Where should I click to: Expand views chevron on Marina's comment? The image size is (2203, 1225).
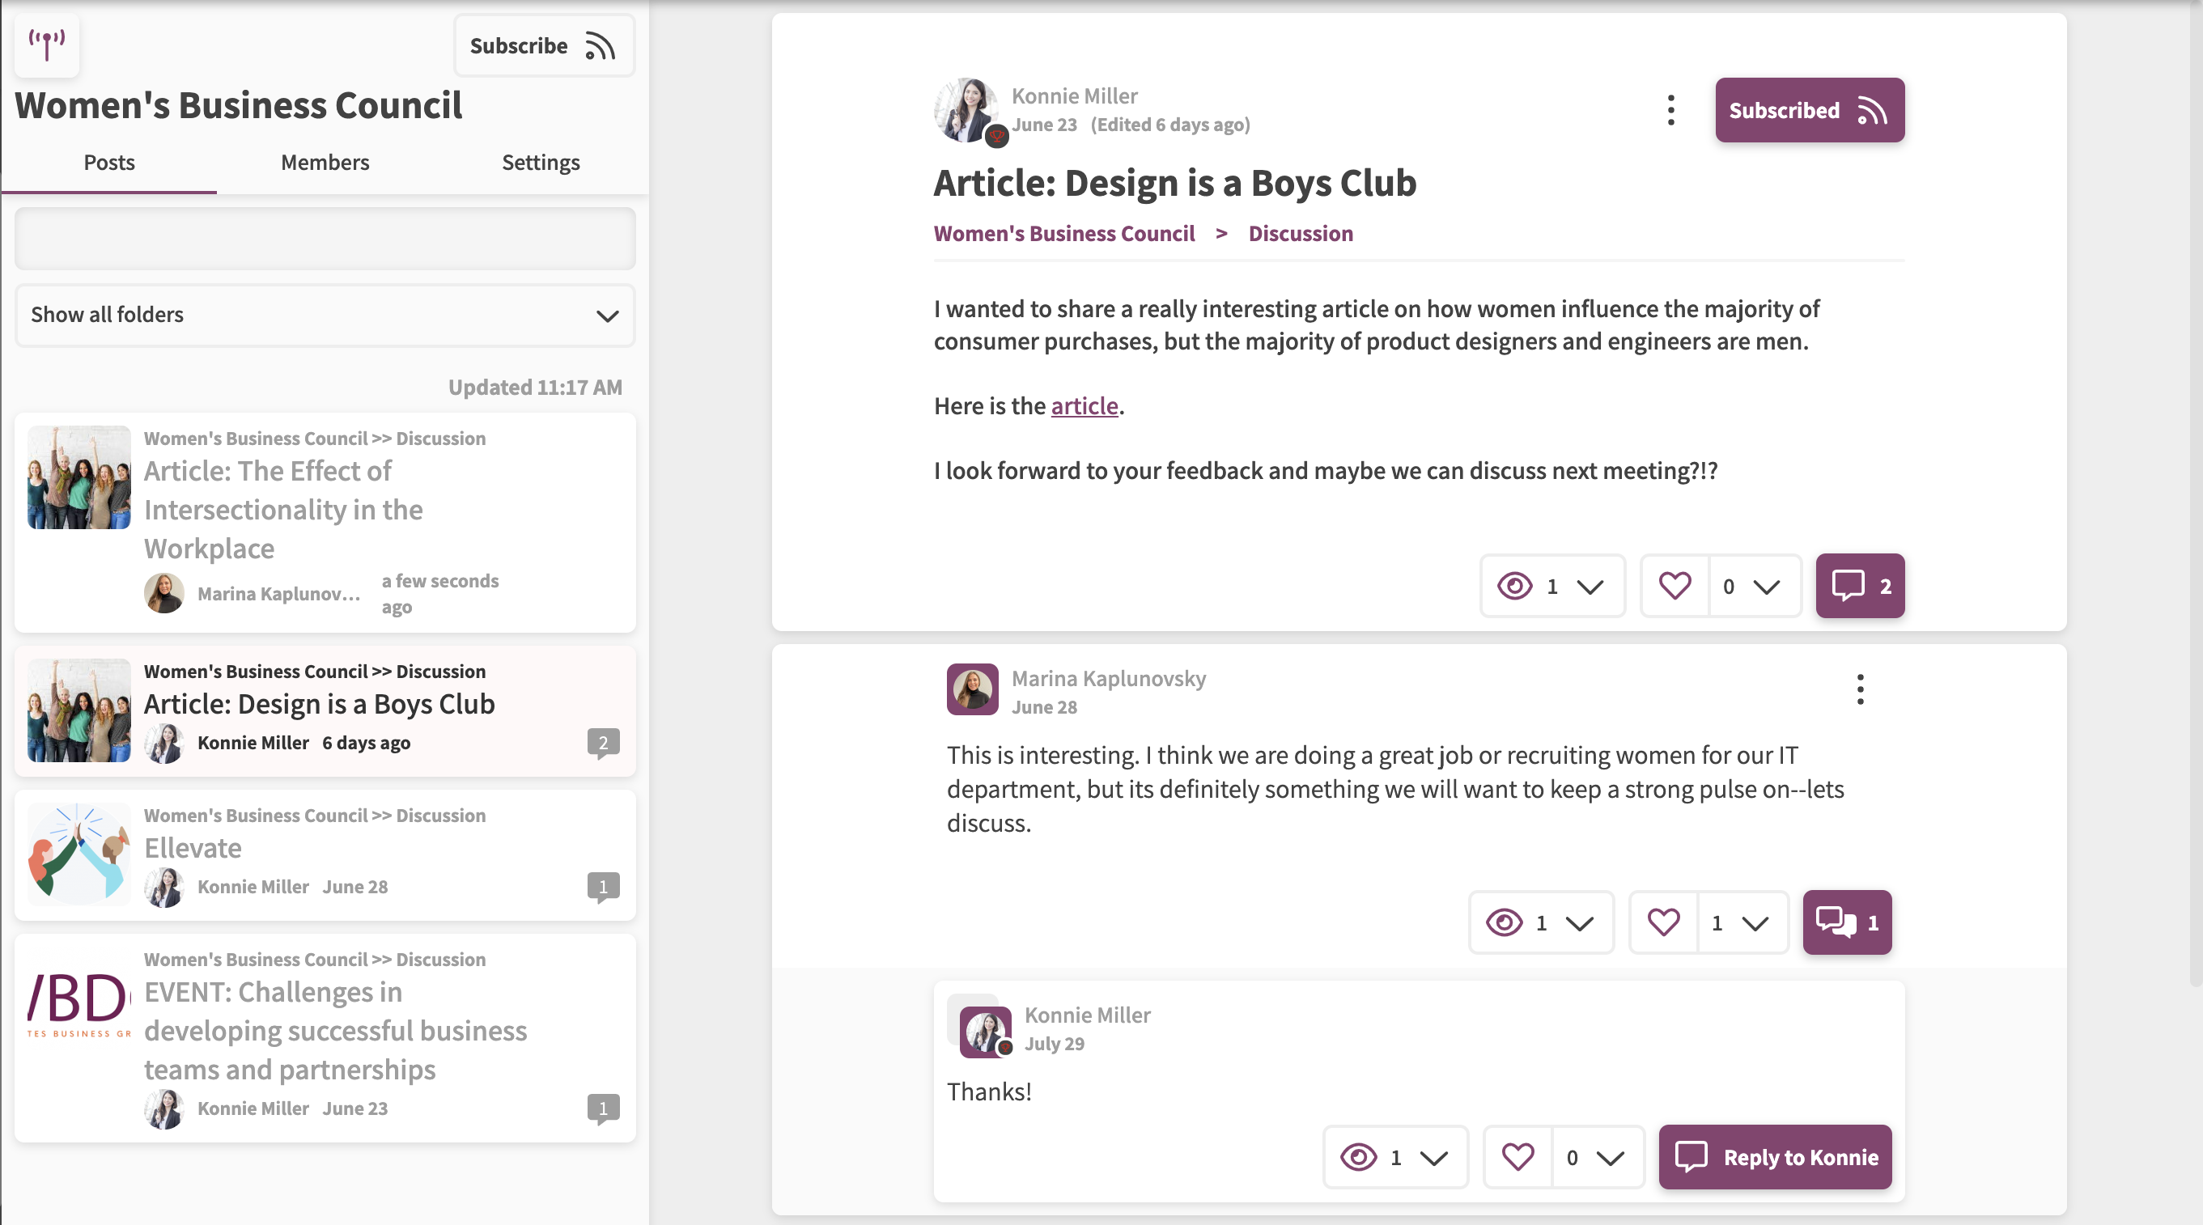(x=1579, y=922)
